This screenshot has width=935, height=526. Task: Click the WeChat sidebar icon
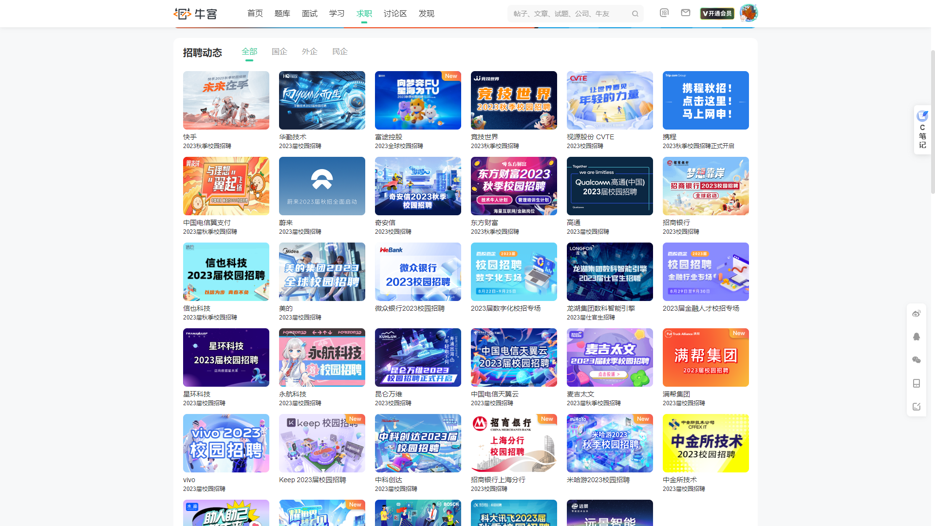coord(916,360)
